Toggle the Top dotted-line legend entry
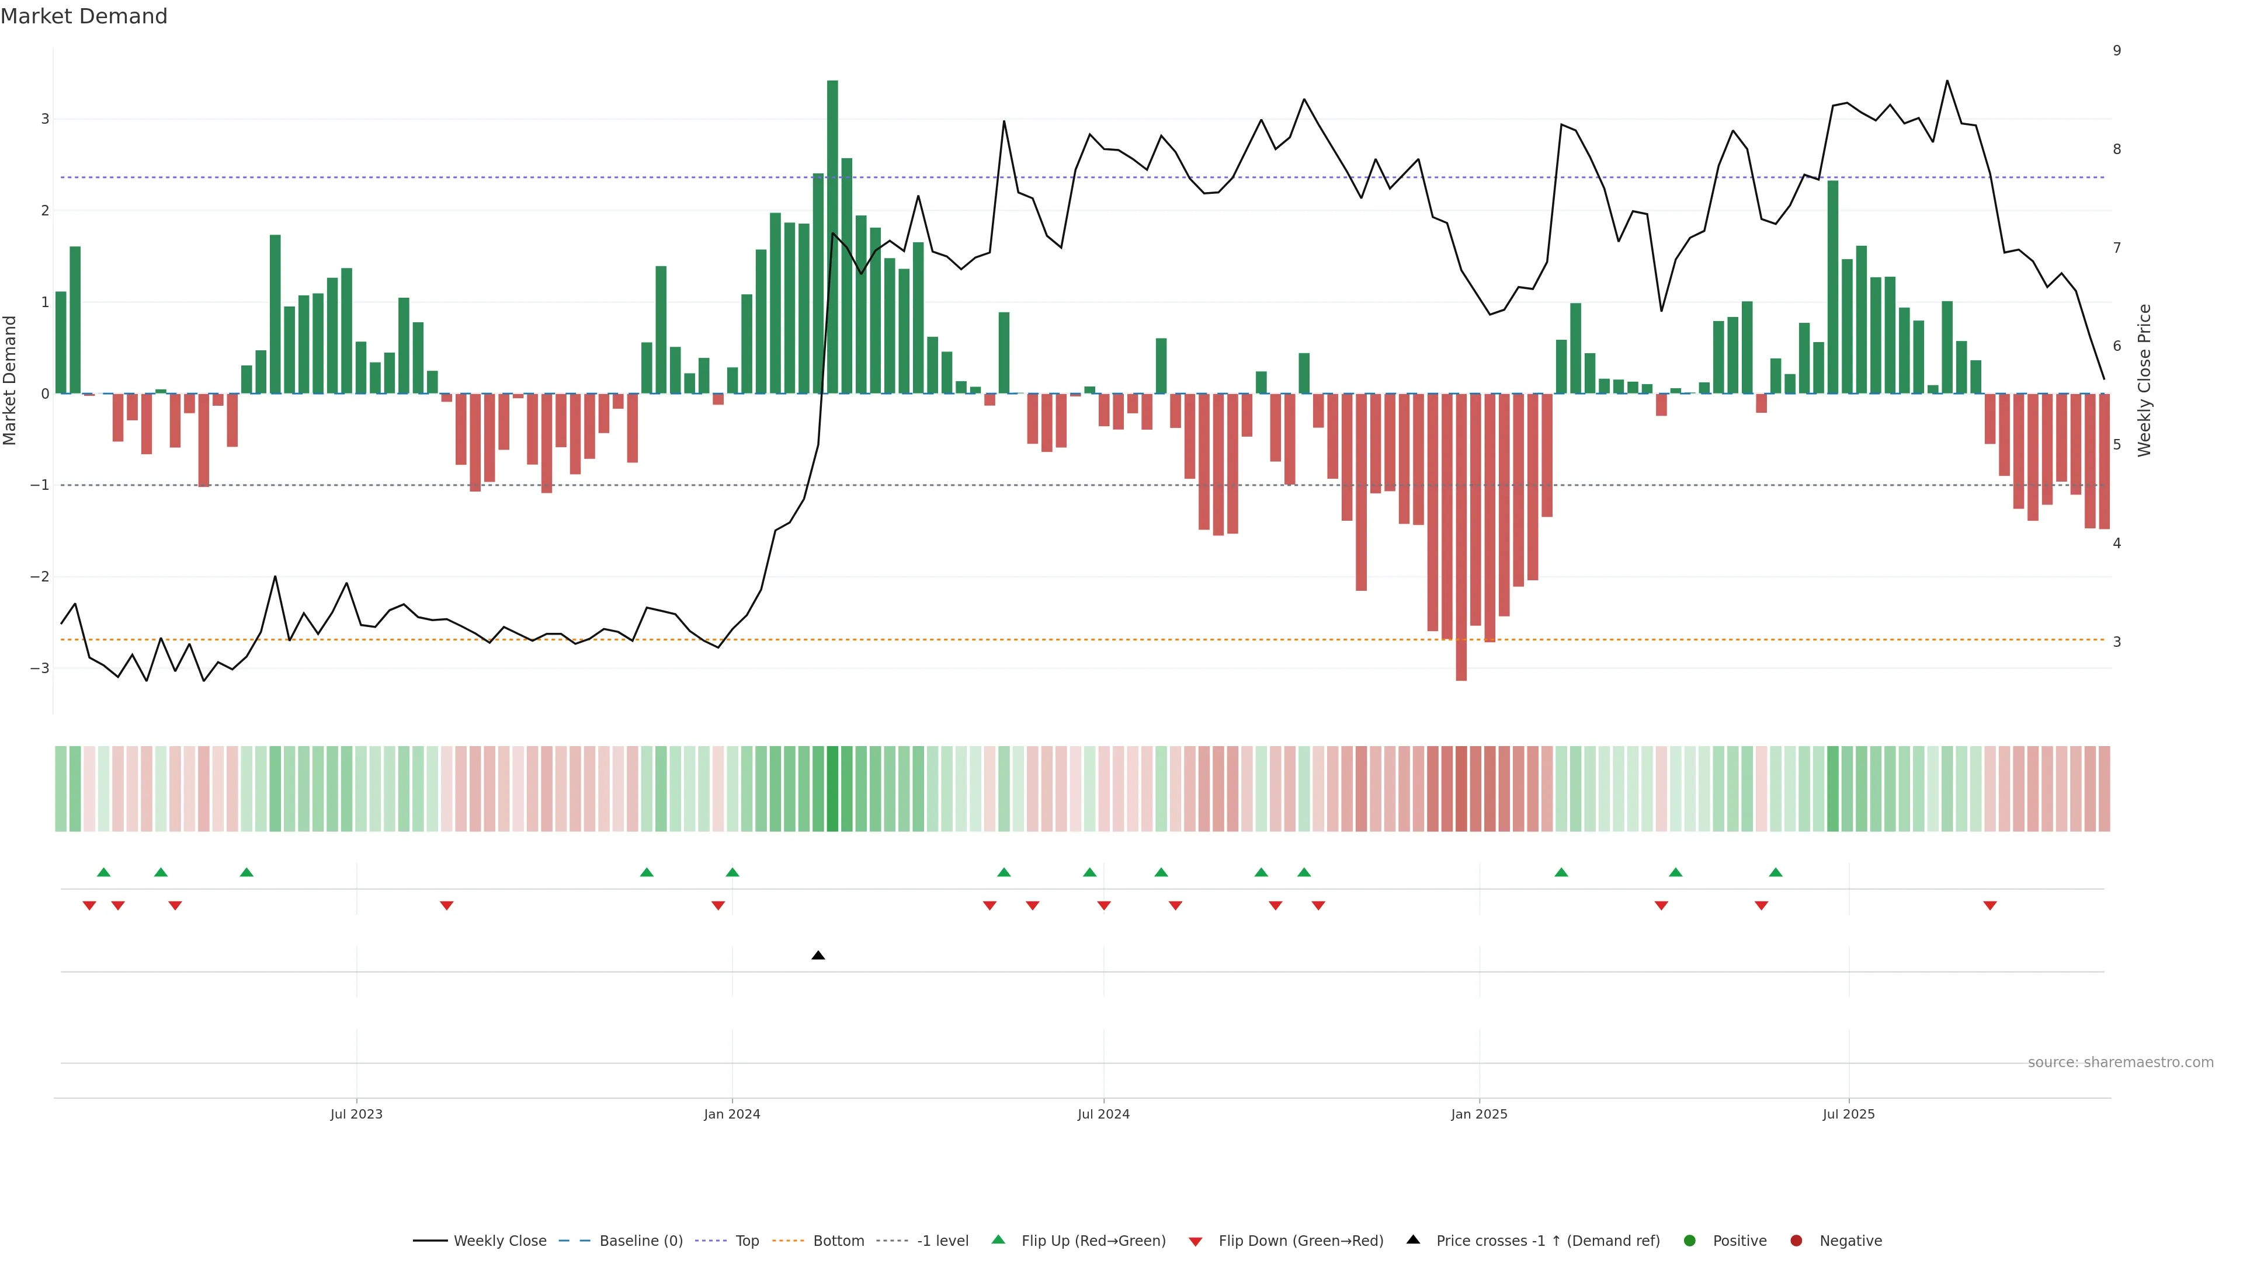 (746, 1241)
